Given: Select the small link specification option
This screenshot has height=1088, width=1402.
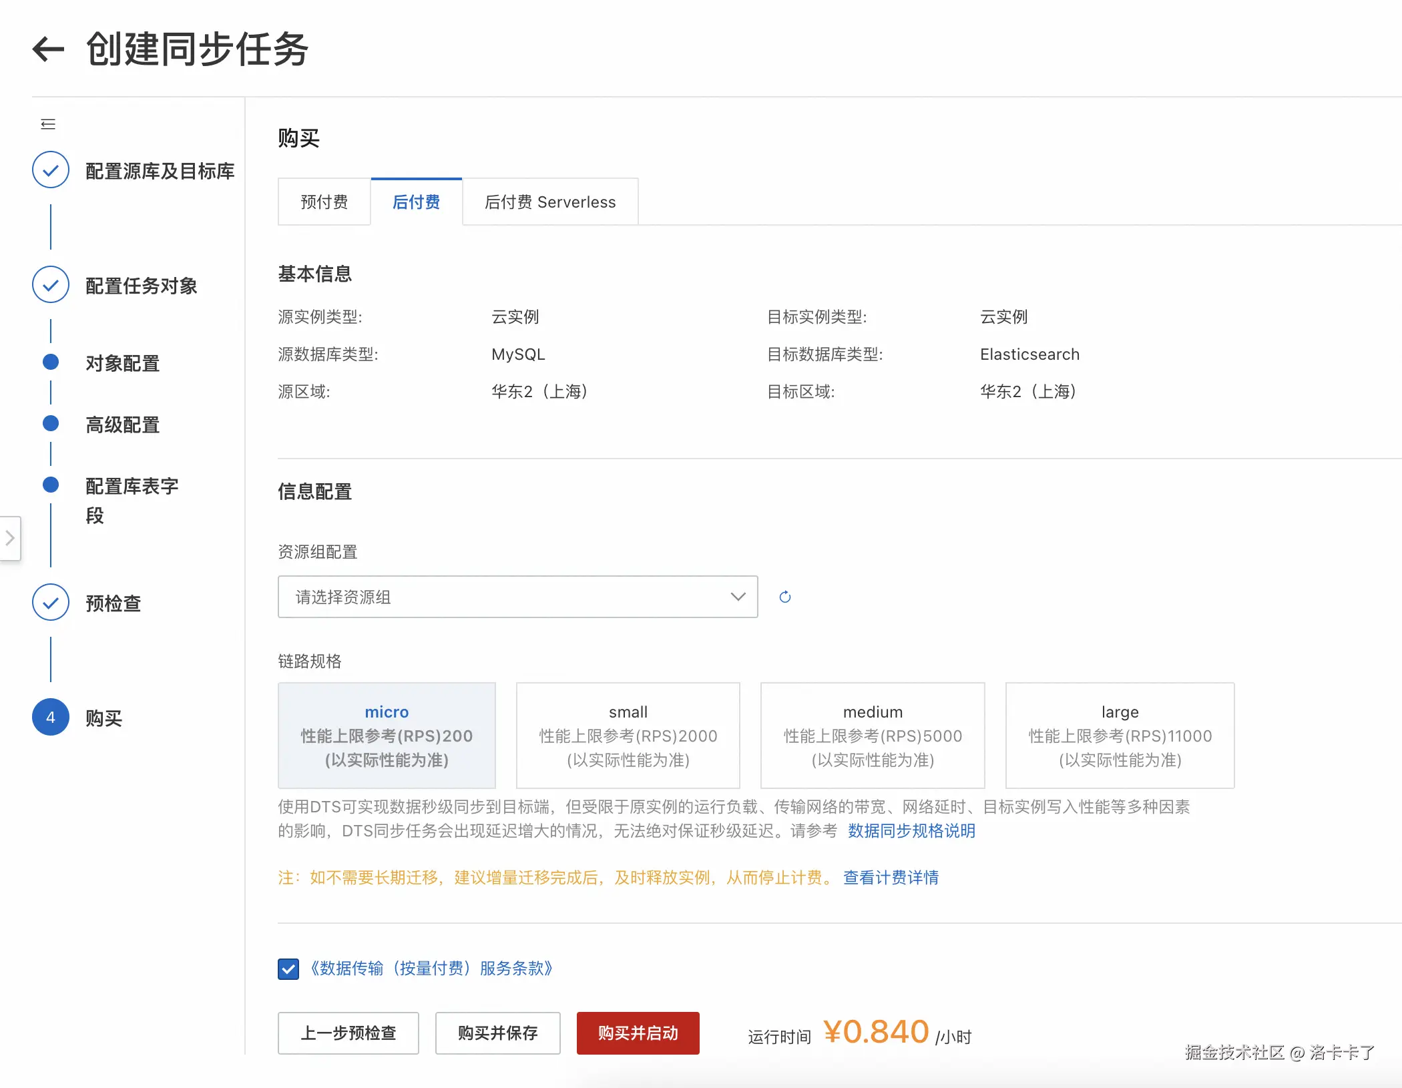Looking at the screenshot, I should [628, 736].
